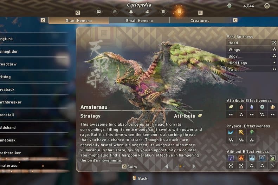
Task: Switch to the Creatures tab
Action: (200, 20)
